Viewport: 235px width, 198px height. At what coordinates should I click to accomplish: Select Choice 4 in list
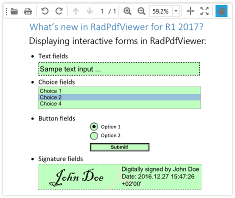[119, 103]
